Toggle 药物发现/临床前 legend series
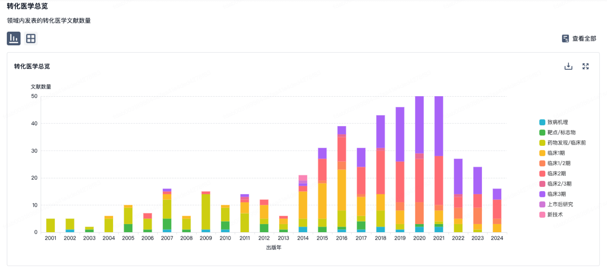The width and height of the screenshot is (607, 272). [x=566, y=143]
